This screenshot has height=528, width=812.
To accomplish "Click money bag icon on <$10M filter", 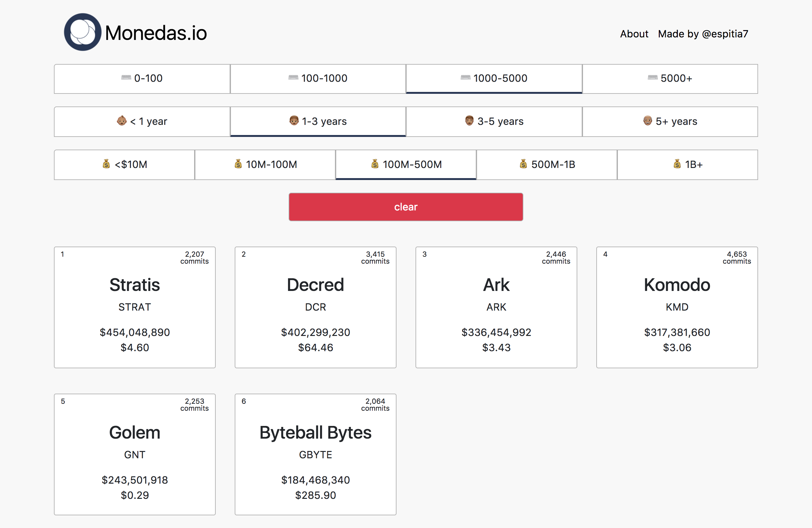I will (x=106, y=164).
